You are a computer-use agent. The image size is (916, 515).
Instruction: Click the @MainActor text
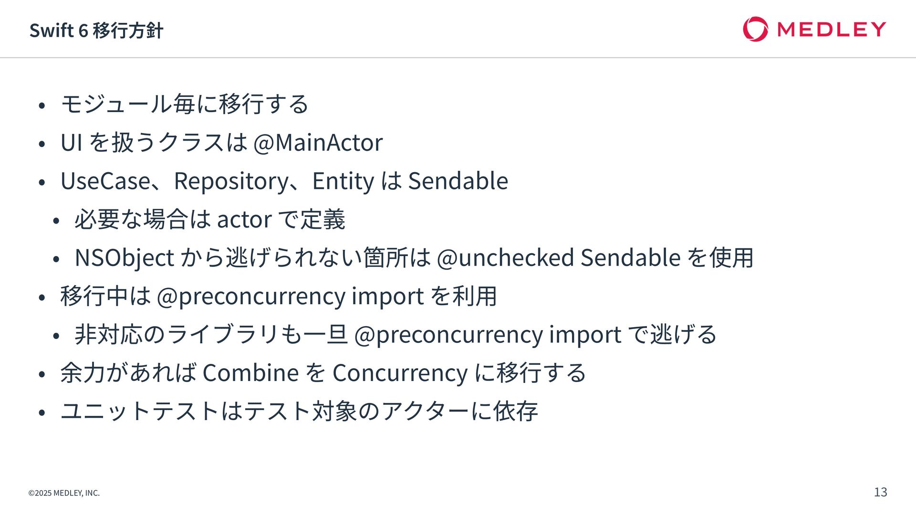pos(318,143)
